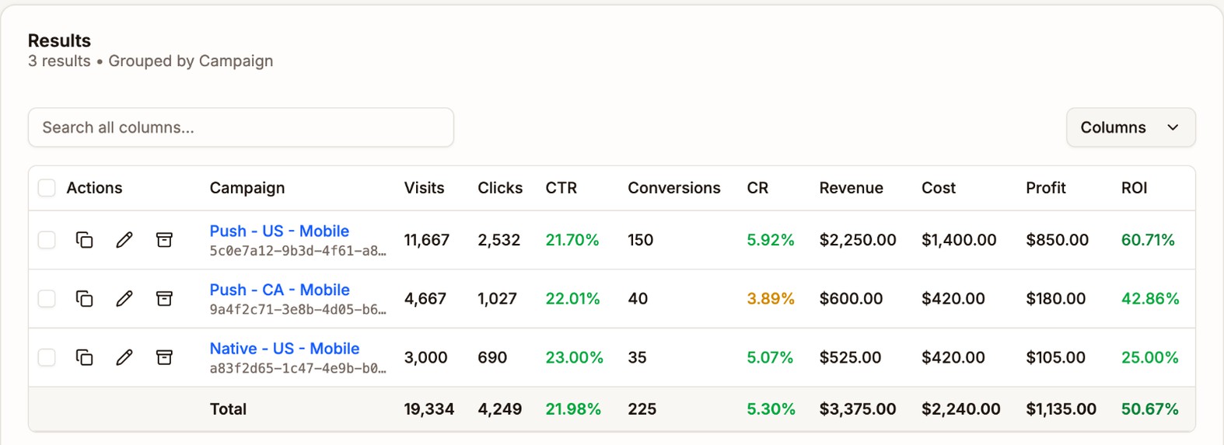This screenshot has height=445, width=1224.
Task: Click the $525.00 revenue cell
Action: pos(850,357)
